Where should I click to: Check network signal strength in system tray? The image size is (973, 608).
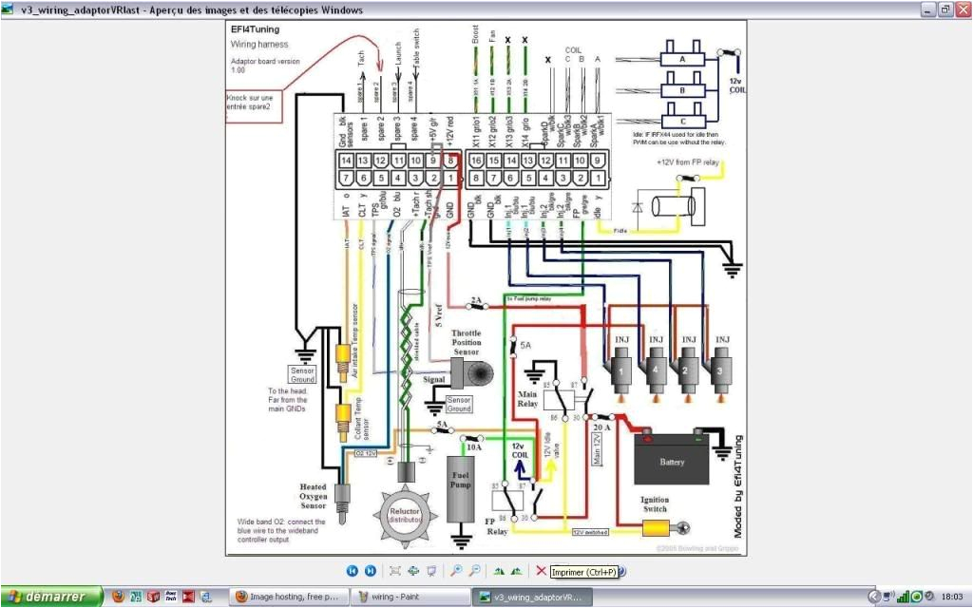pos(903,597)
